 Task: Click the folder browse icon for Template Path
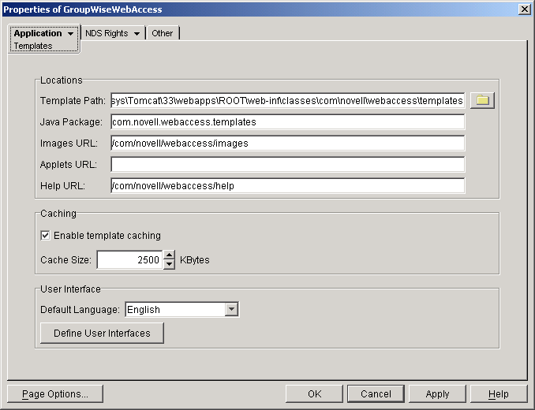click(x=482, y=100)
